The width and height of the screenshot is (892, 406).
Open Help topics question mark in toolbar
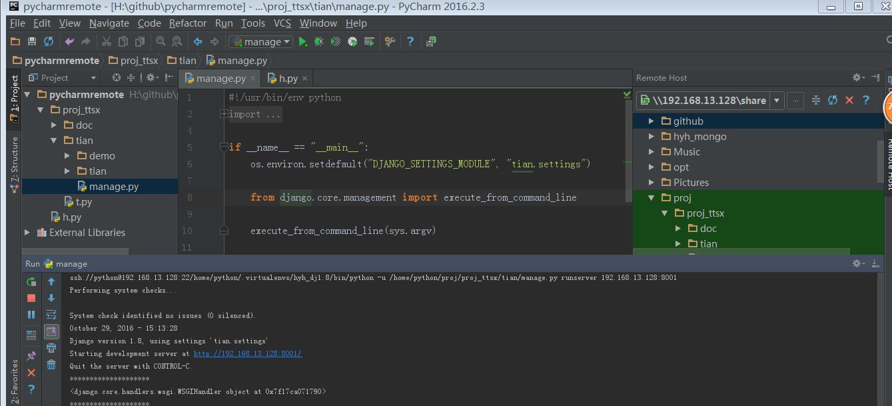point(410,41)
